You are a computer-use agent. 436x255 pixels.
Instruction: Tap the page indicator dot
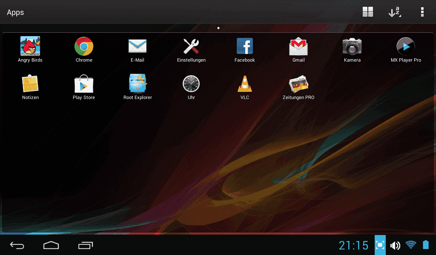tap(218, 28)
